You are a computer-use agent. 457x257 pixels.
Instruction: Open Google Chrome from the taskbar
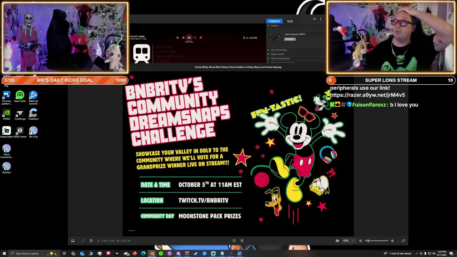152,253
